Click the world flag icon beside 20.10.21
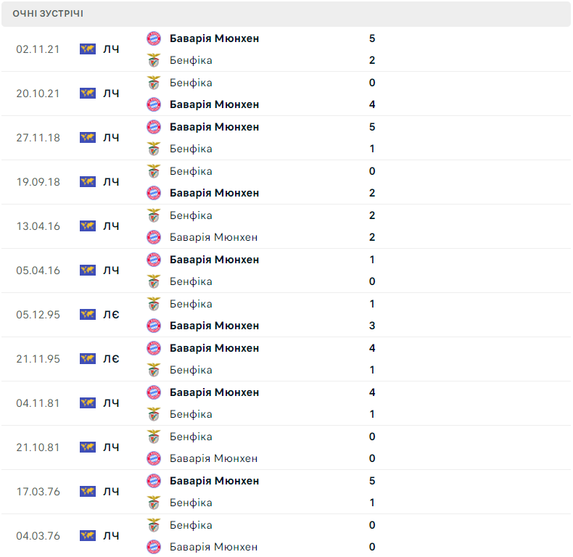 (x=88, y=94)
